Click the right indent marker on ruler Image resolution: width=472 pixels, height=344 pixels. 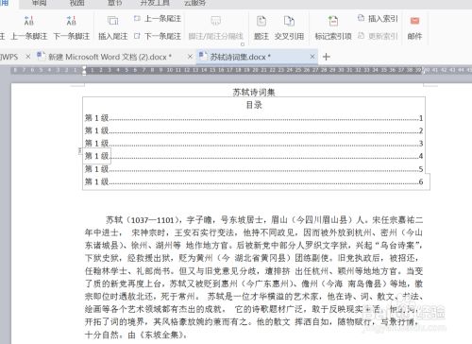pos(424,71)
